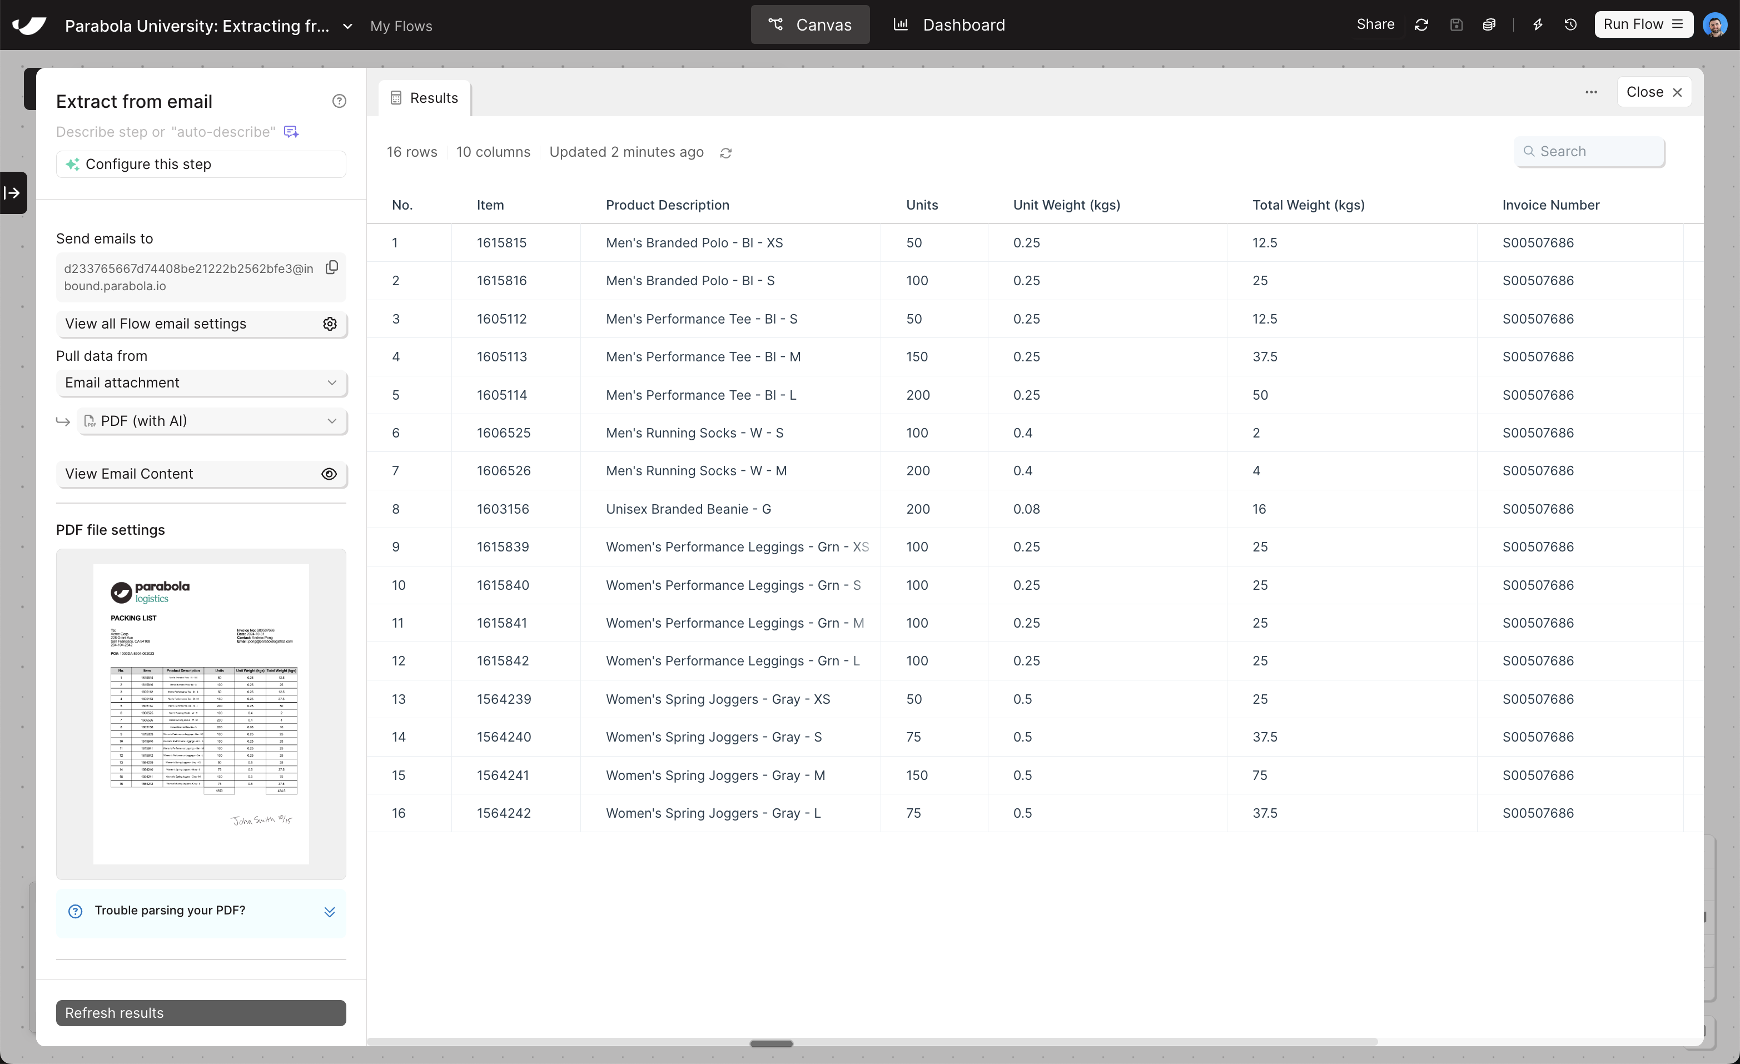Screen dimensions: 1740x1064
Task: Click the refresh icon beside Updated timestamp
Action: pos(725,152)
